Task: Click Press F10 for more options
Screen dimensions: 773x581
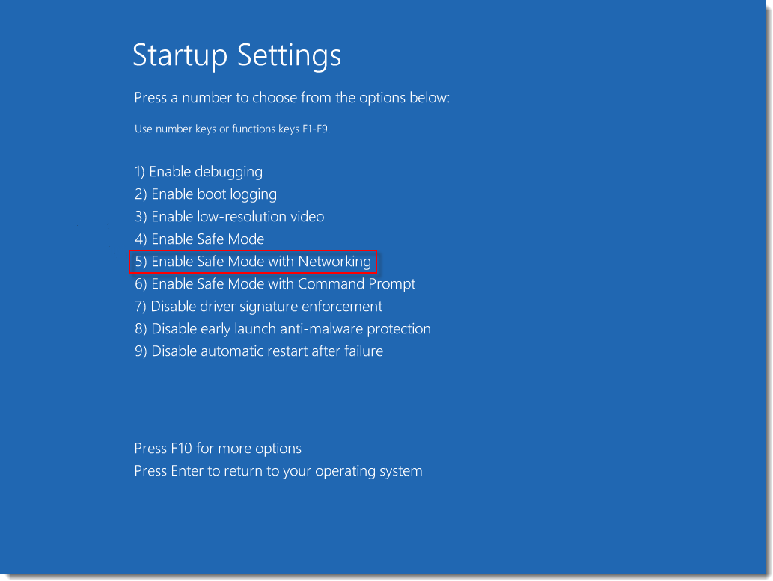Action: click(217, 448)
